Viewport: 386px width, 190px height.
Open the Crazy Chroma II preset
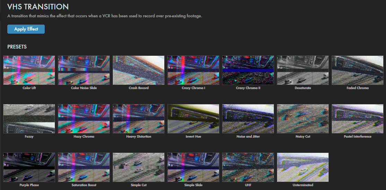pos(248,70)
